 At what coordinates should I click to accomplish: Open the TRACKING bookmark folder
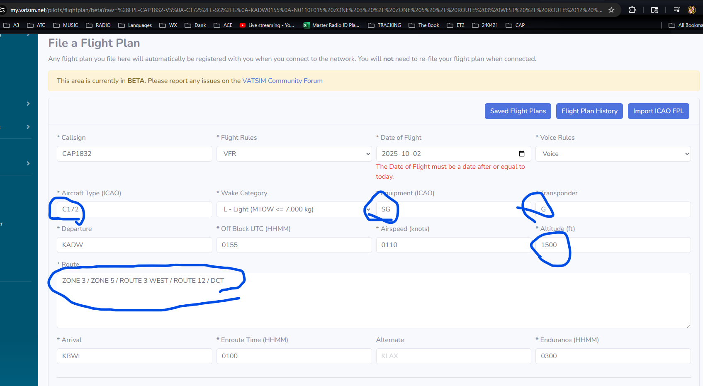coord(384,25)
